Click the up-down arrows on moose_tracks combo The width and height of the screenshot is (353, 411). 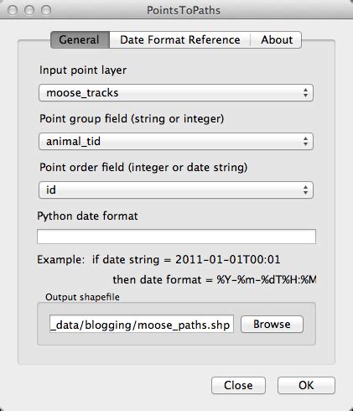305,93
